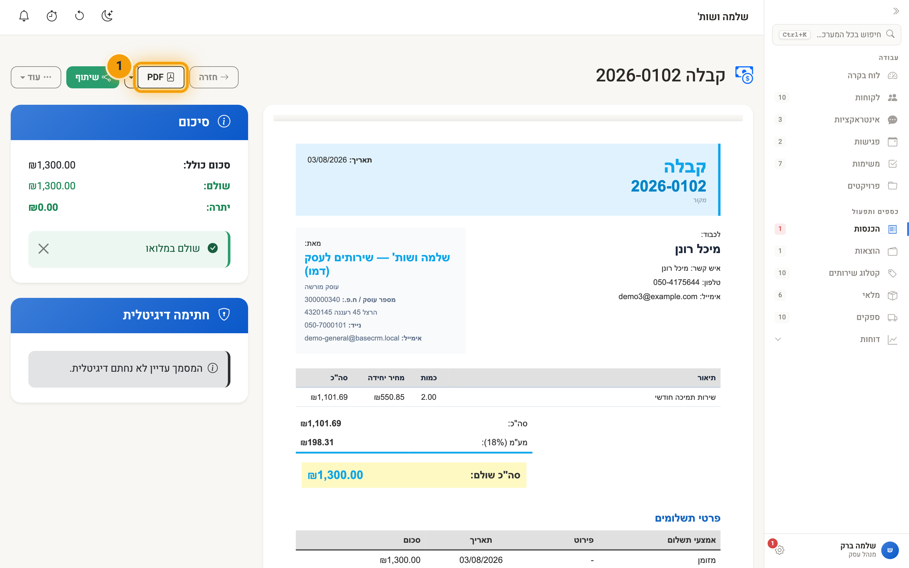909x568 pixels.
Task: Expand the דוחות reports submenu
Action: (836, 340)
